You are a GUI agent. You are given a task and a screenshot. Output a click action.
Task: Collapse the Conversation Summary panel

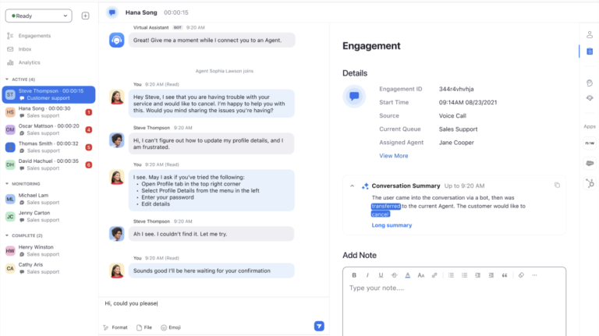[x=353, y=186]
